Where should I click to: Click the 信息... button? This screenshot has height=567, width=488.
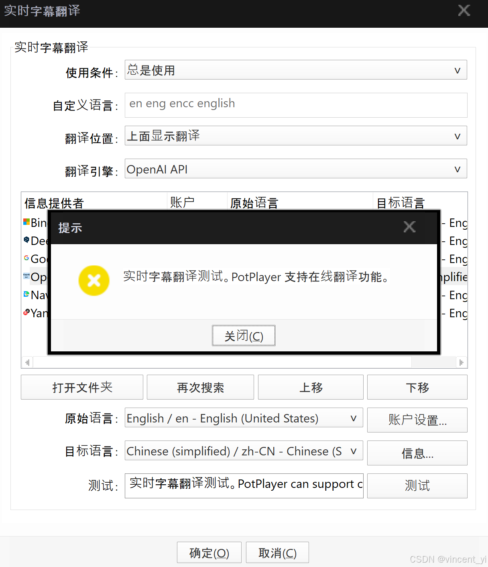[417, 453]
